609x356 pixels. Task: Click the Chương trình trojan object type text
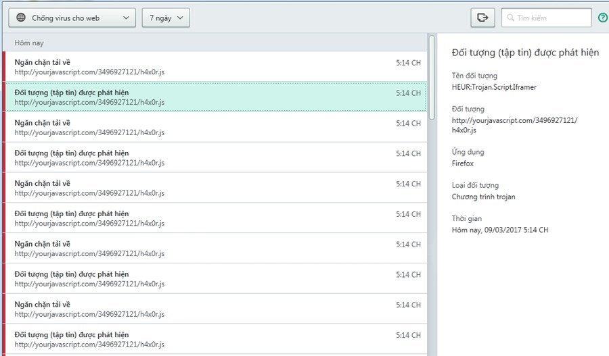[x=483, y=197]
